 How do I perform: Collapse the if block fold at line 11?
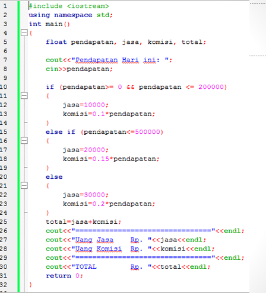pos(24,96)
